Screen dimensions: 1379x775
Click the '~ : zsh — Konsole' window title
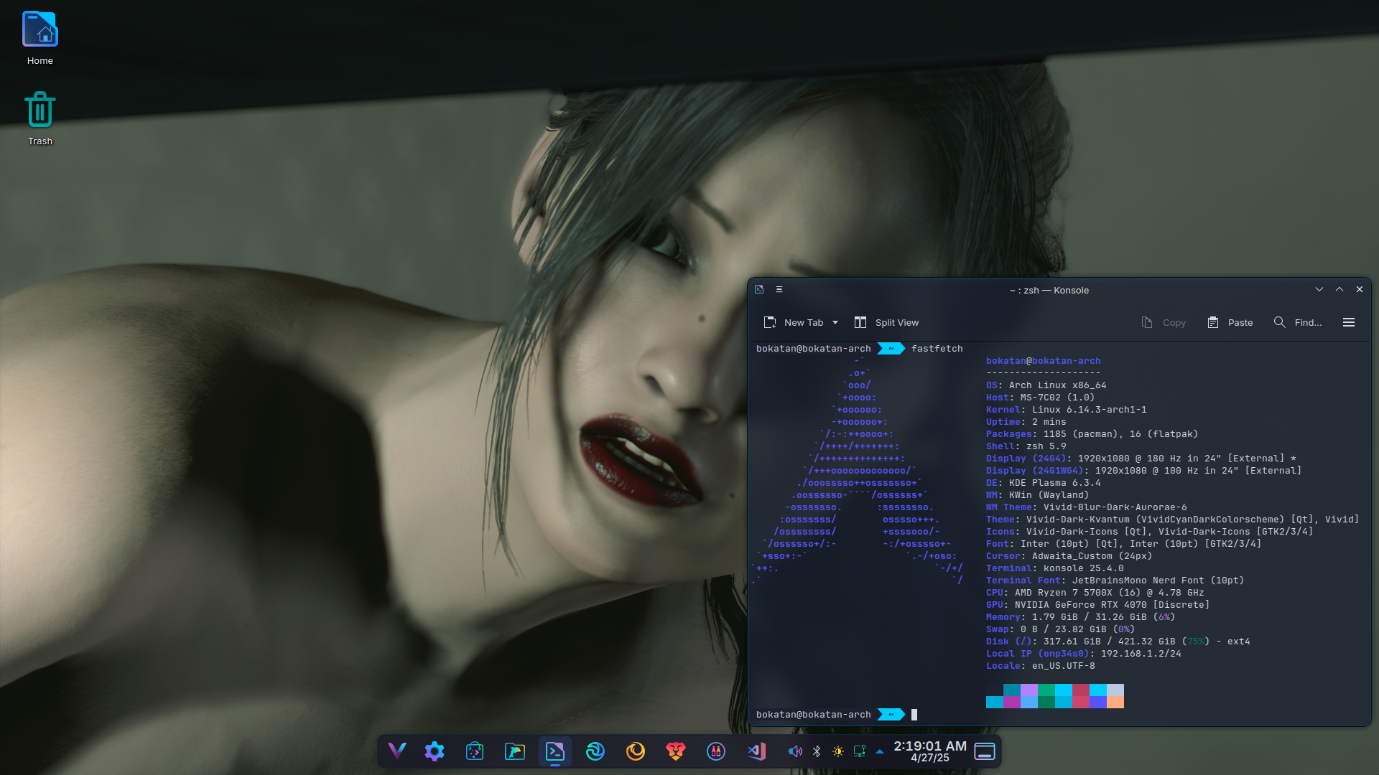click(1049, 290)
